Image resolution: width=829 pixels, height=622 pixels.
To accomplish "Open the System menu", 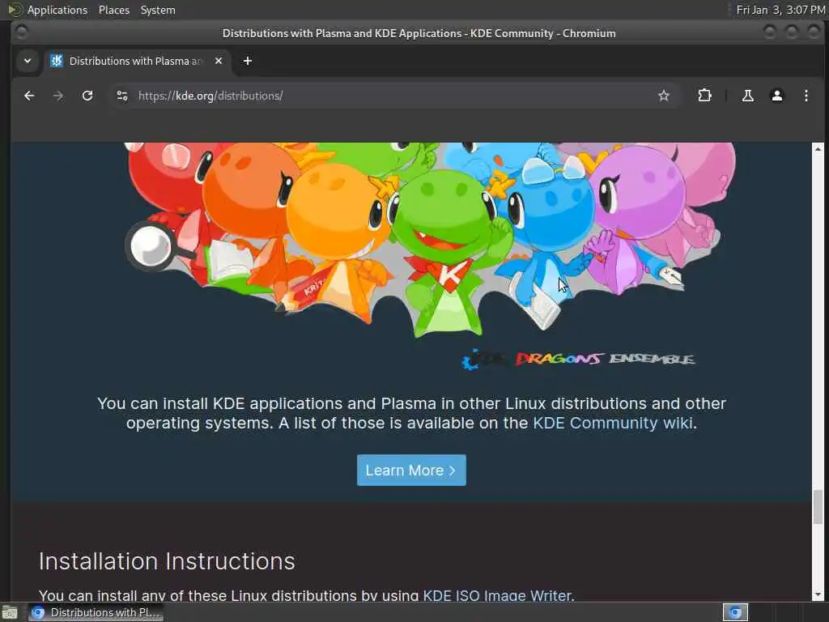I will 158,10.
